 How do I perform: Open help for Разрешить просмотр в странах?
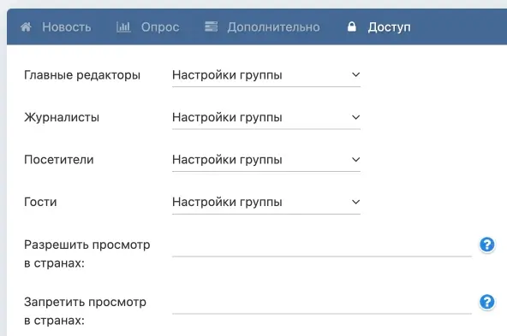click(487, 245)
